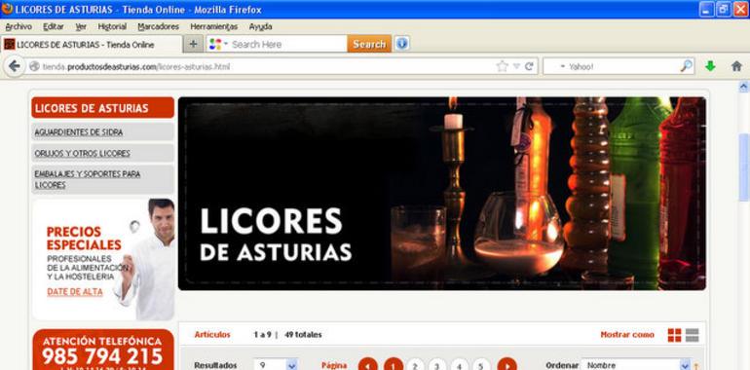Click in the Search Here text field
The height and width of the screenshot is (370, 750).
[x=288, y=45]
